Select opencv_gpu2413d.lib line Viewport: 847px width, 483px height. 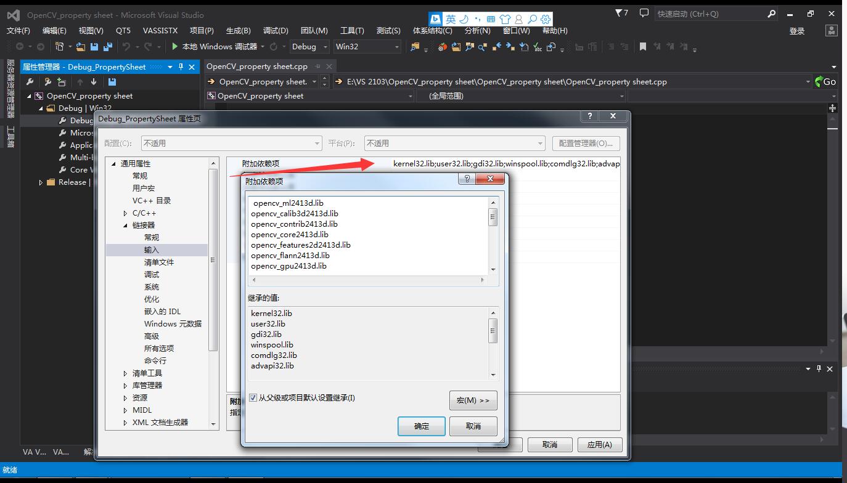click(288, 266)
